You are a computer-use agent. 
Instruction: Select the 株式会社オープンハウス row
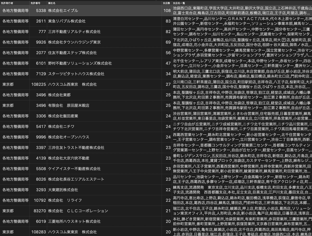pyautogui.click(x=78, y=137)
